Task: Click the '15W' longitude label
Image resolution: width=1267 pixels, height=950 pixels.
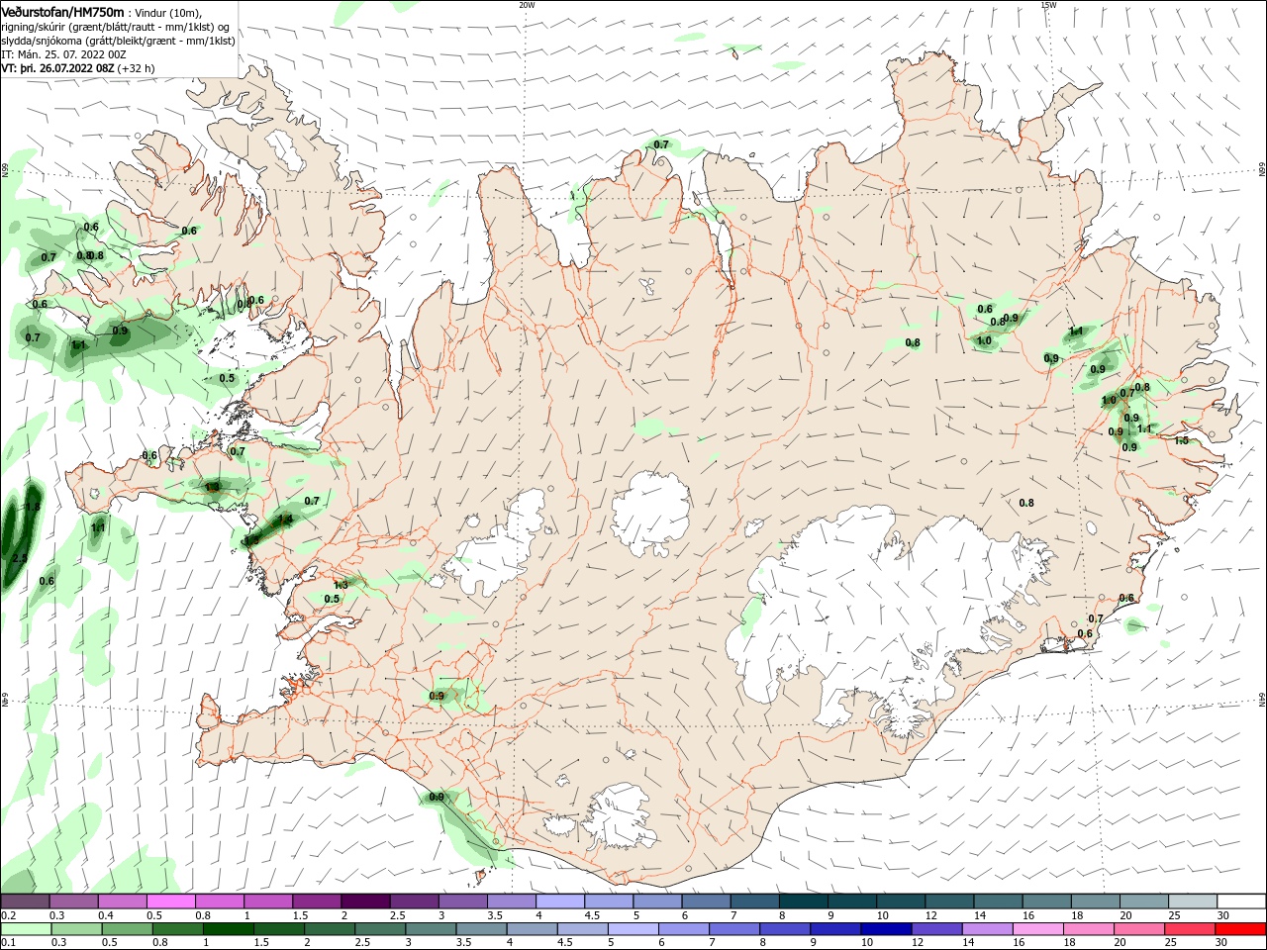Action: (x=1048, y=5)
